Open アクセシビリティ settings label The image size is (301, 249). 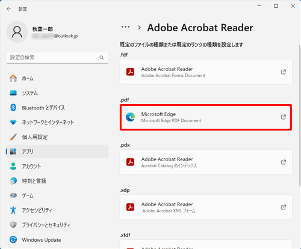pos(37,210)
